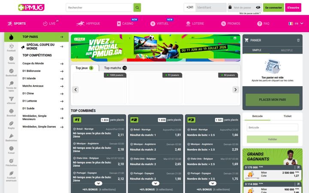Click the Panier cart icon
The image size is (309, 193).
(246, 40)
